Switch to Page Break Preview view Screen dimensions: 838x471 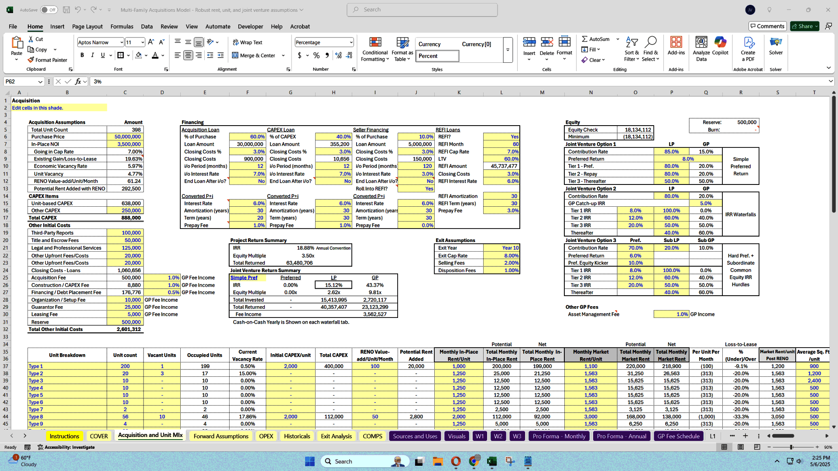757,447
